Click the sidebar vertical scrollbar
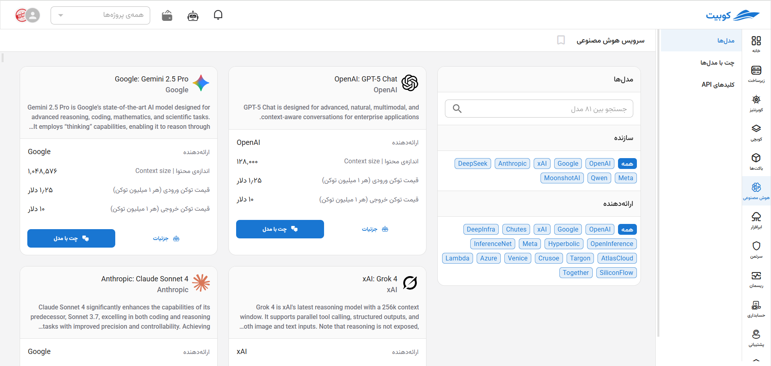This screenshot has height=366, width=771. tap(658, 183)
